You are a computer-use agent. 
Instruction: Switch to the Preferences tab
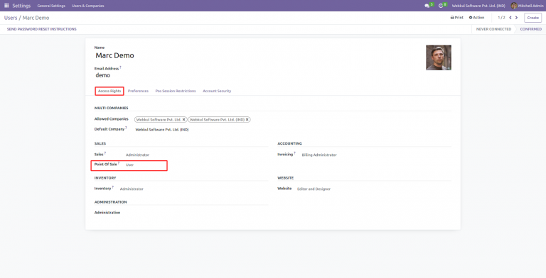tap(138, 91)
